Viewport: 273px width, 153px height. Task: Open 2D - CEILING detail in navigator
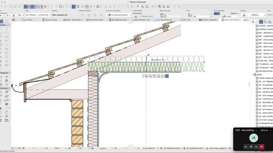264,88
